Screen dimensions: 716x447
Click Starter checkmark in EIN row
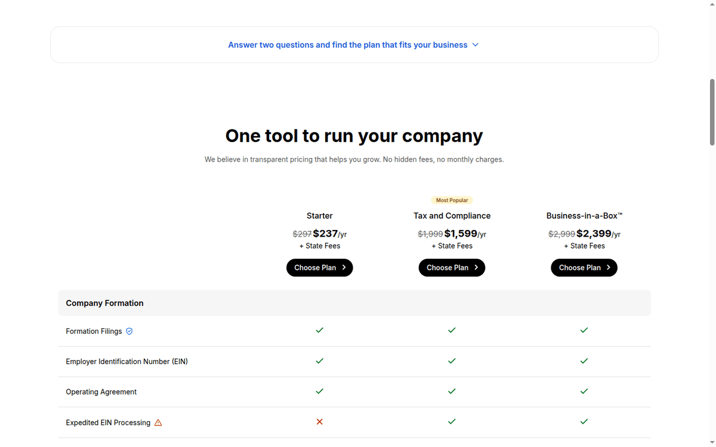point(320,361)
